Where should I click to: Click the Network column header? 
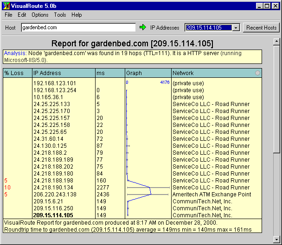[x=217, y=73]
